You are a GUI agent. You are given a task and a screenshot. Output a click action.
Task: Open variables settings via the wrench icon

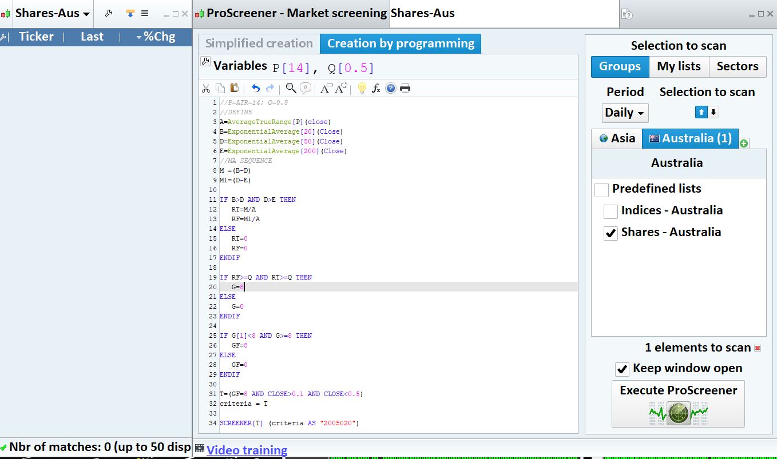click(205, 62)
